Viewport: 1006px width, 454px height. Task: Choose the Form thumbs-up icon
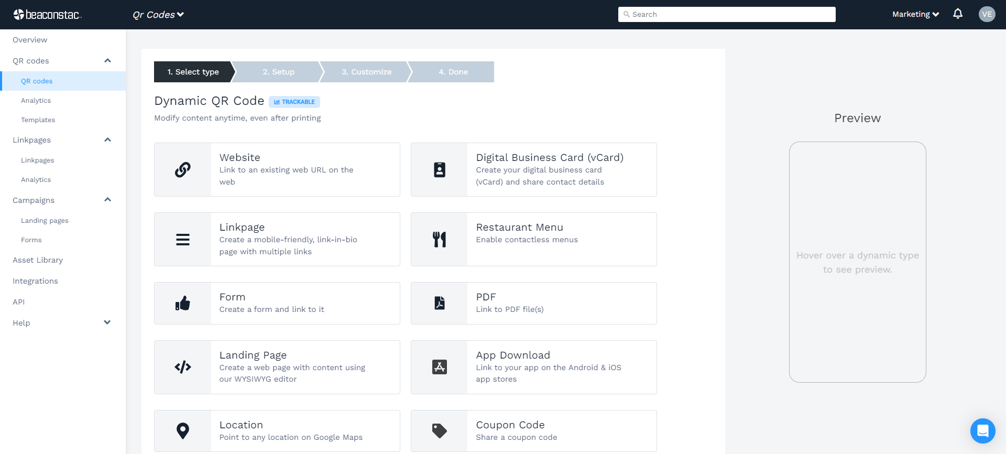[182, 304]
